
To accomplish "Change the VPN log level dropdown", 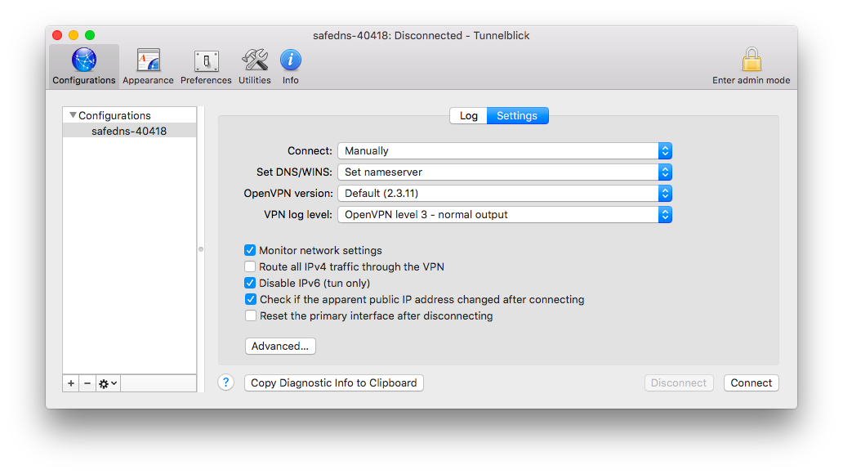I will click(665, 214).
